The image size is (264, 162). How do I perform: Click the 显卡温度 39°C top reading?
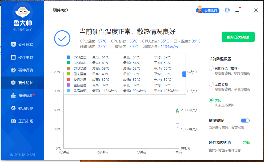point(196,41)
